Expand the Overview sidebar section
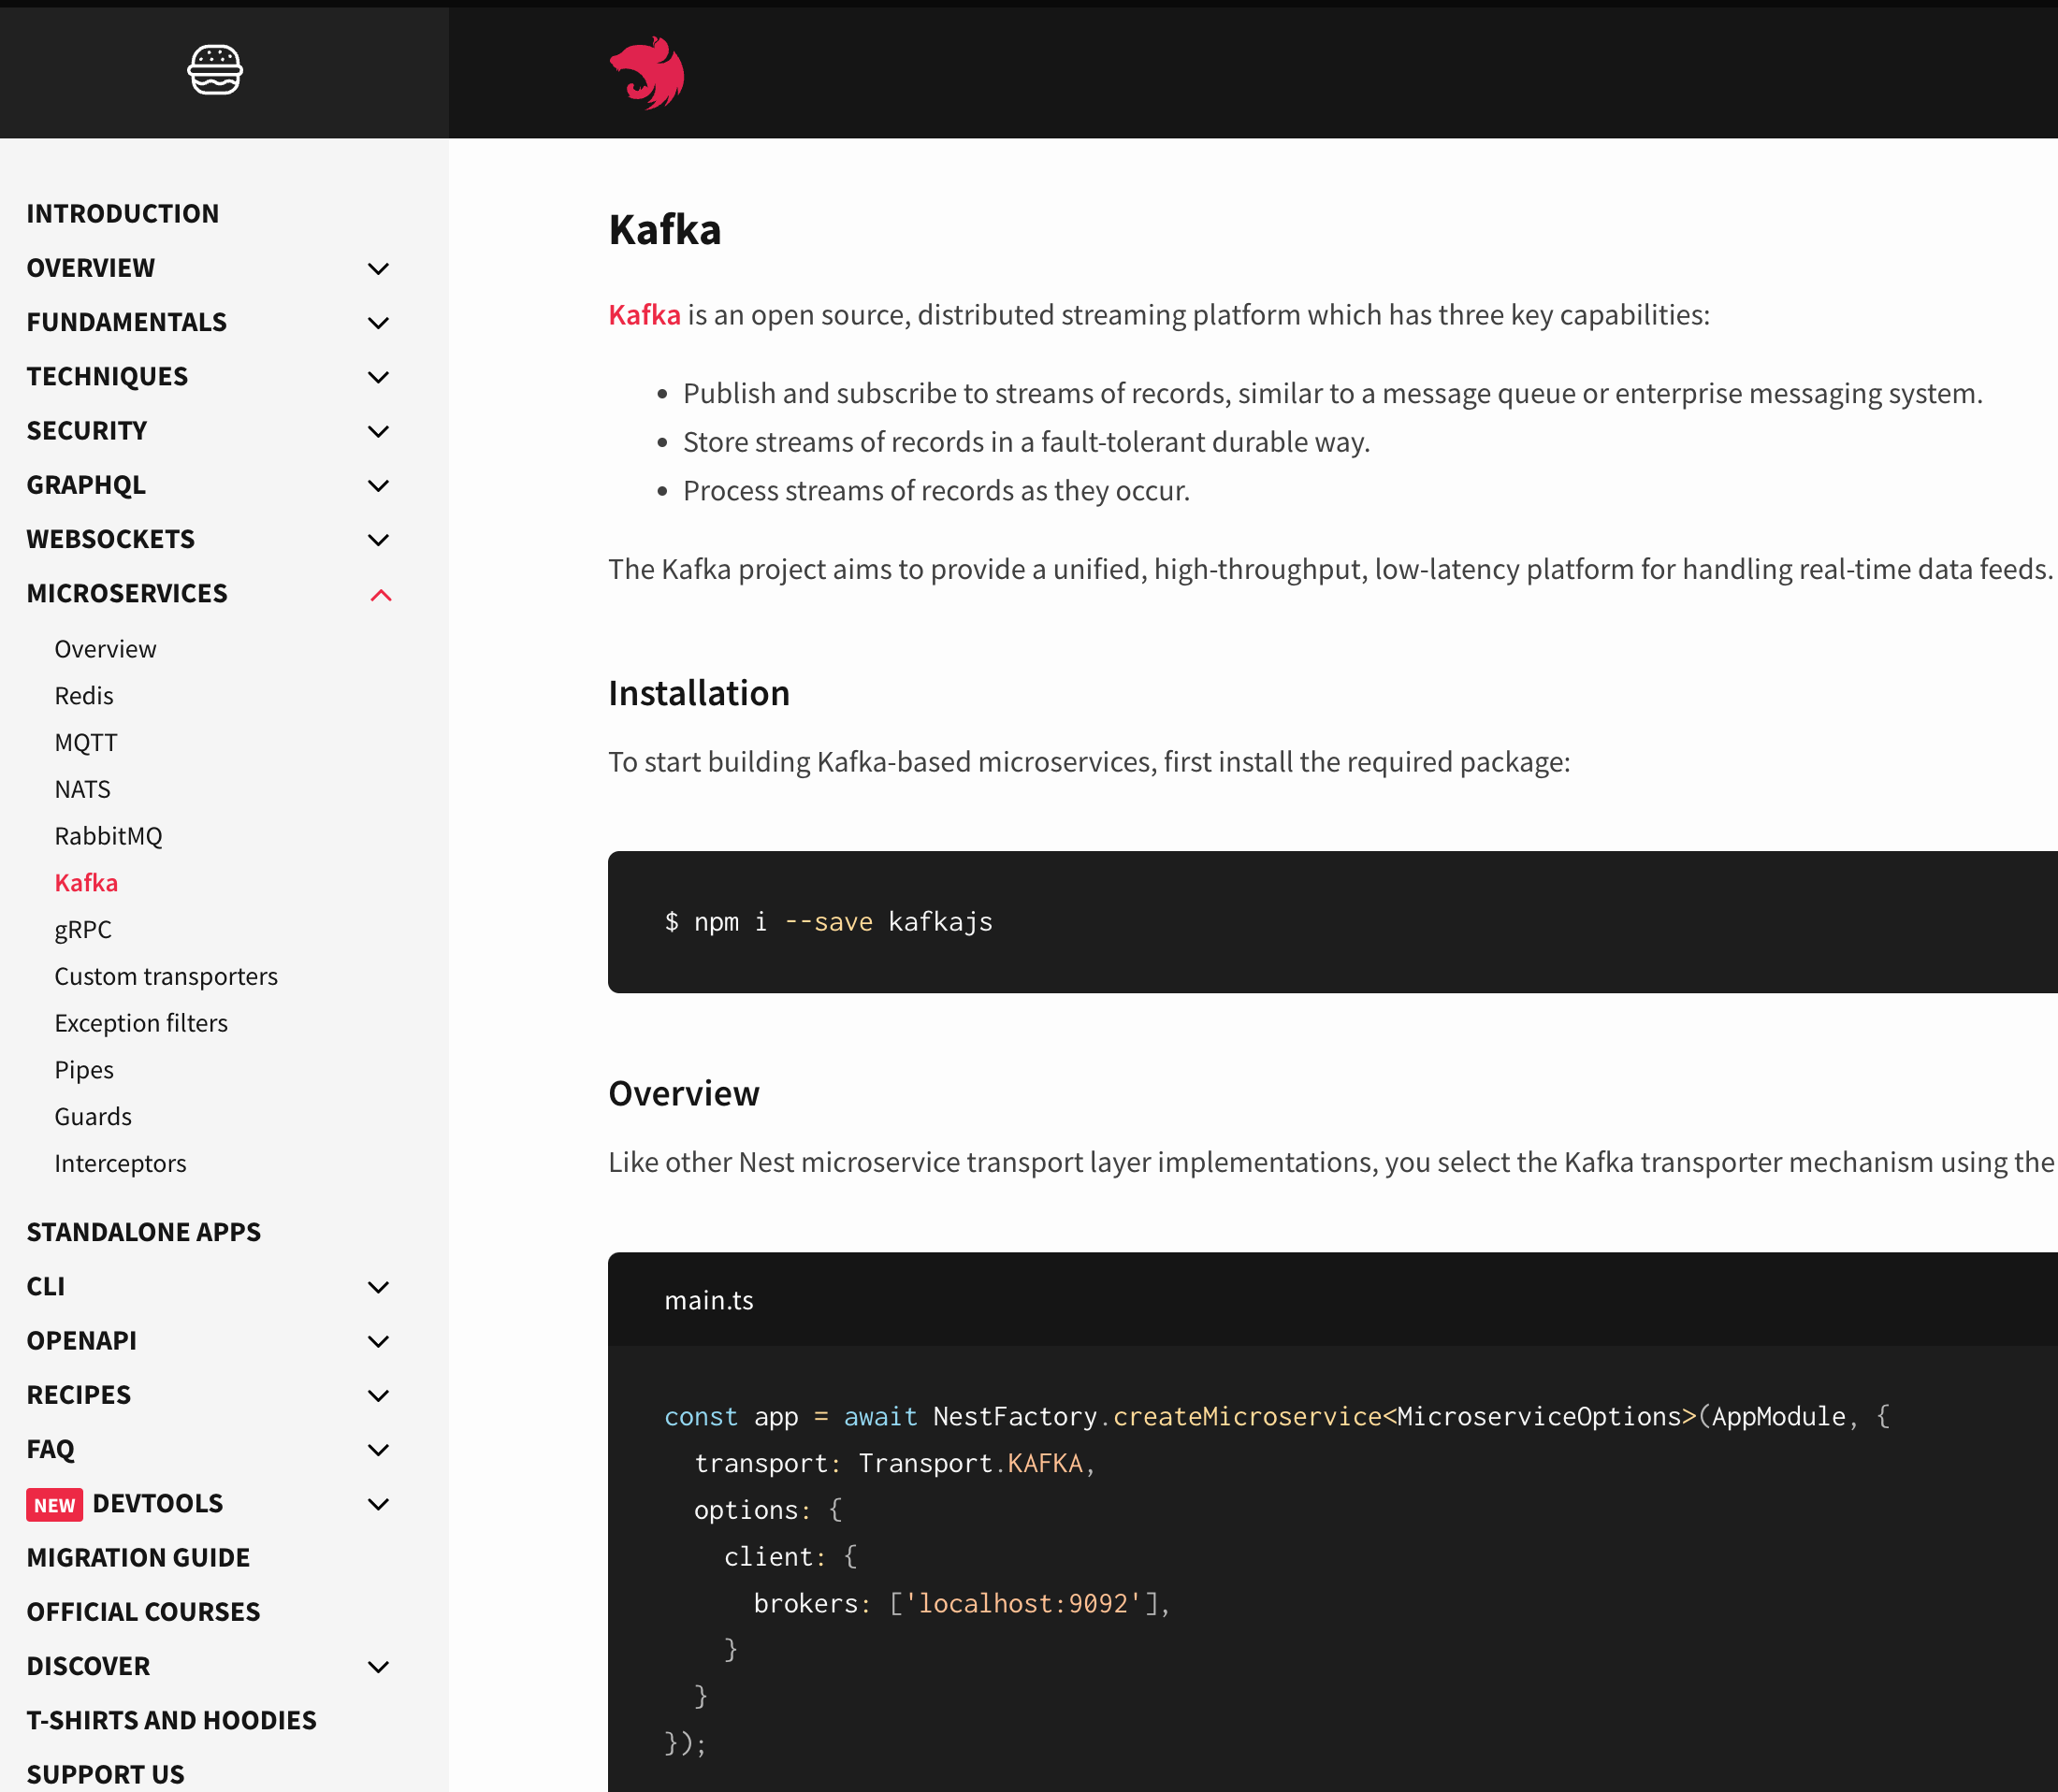Image resolution: width=2058 pixels, height=1792 pixels. [x=378, y=269]
